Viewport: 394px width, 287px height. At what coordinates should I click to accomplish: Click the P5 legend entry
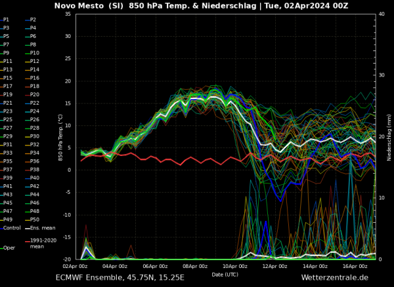(5, 36)
